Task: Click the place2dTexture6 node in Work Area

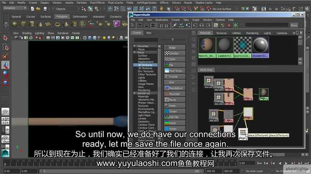Action: (243, 134)
